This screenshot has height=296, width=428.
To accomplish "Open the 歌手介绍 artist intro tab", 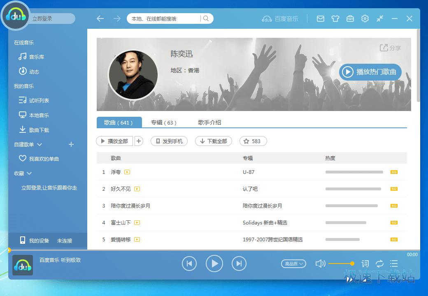I will 210,123.
